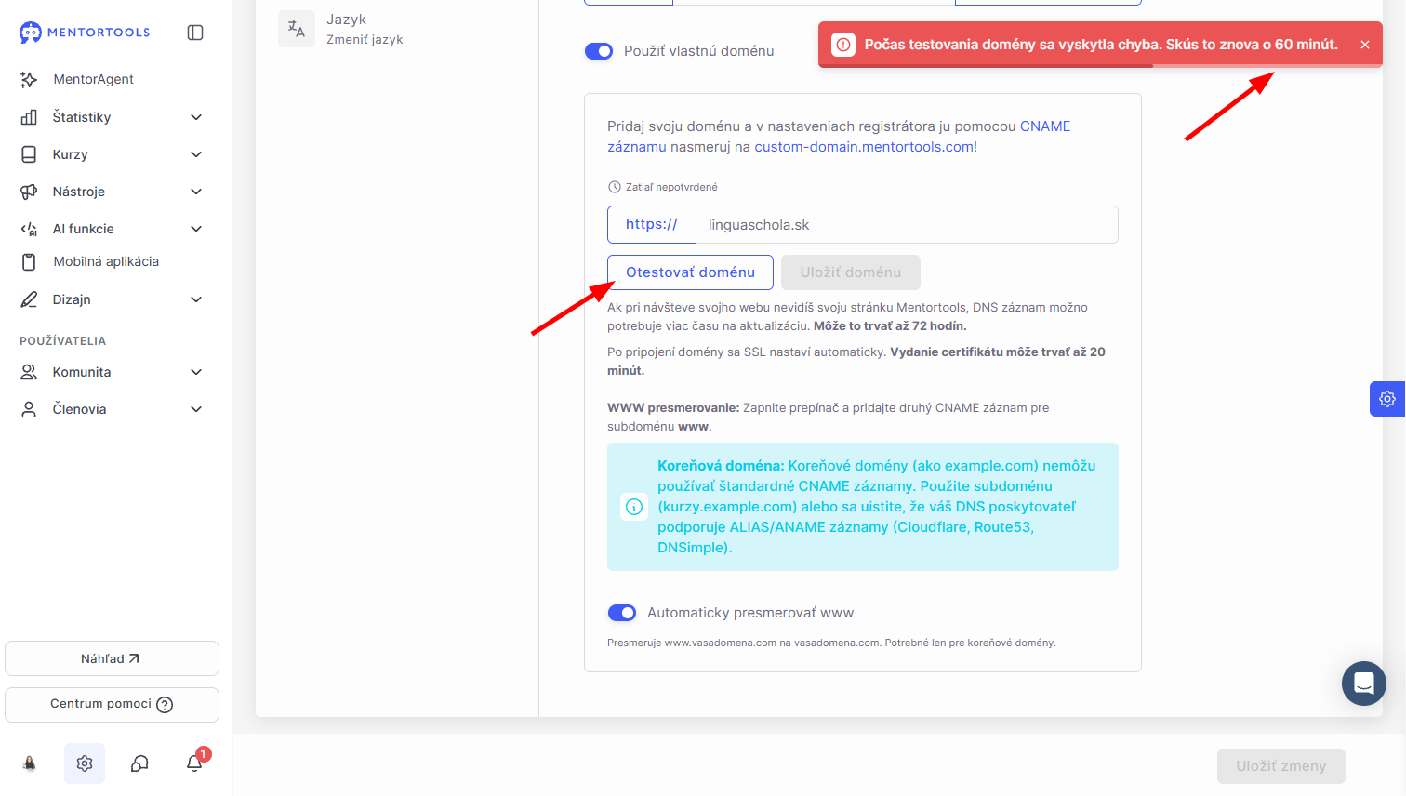Click the Jazyk translate icon
The image size is (1406, 796).
click(x=297, y=29)
